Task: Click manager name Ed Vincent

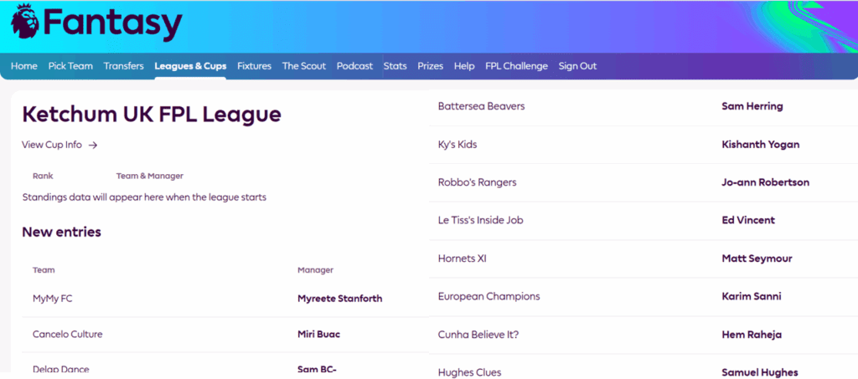Action: [748, 220]
